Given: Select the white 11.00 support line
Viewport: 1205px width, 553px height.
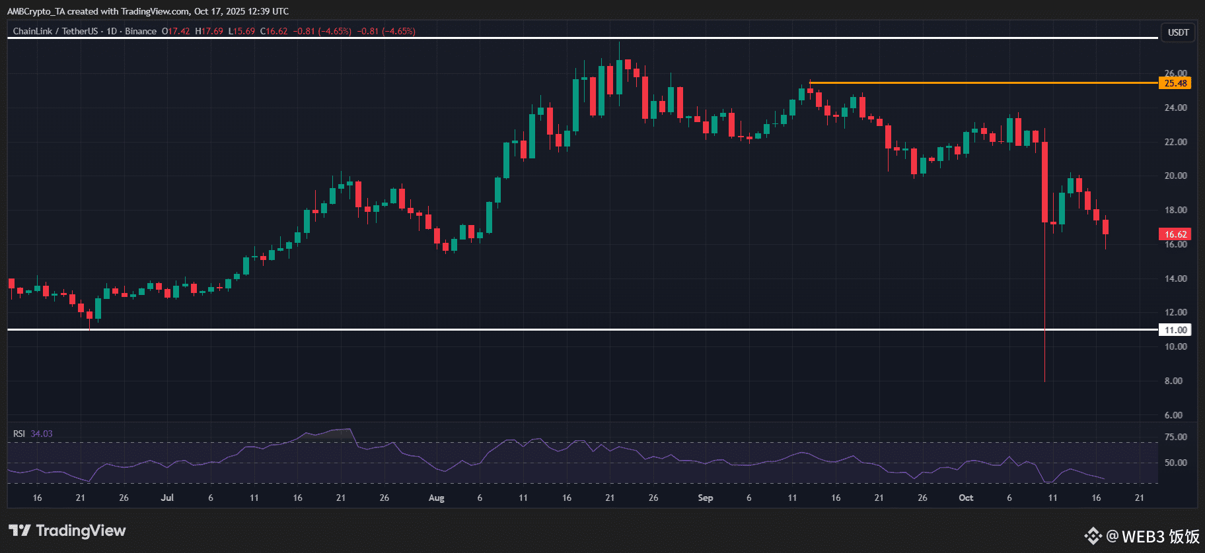Looking at the screenshot, I should tap(583, 329).
